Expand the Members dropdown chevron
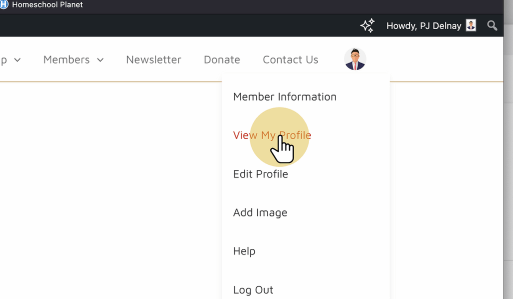The width and height of the screenshot is (513, 299). (x=100, y=60)
